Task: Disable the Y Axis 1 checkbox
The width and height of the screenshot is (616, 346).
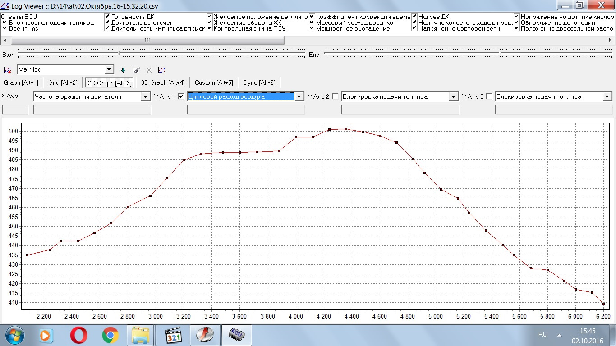Action: [181, 96]
